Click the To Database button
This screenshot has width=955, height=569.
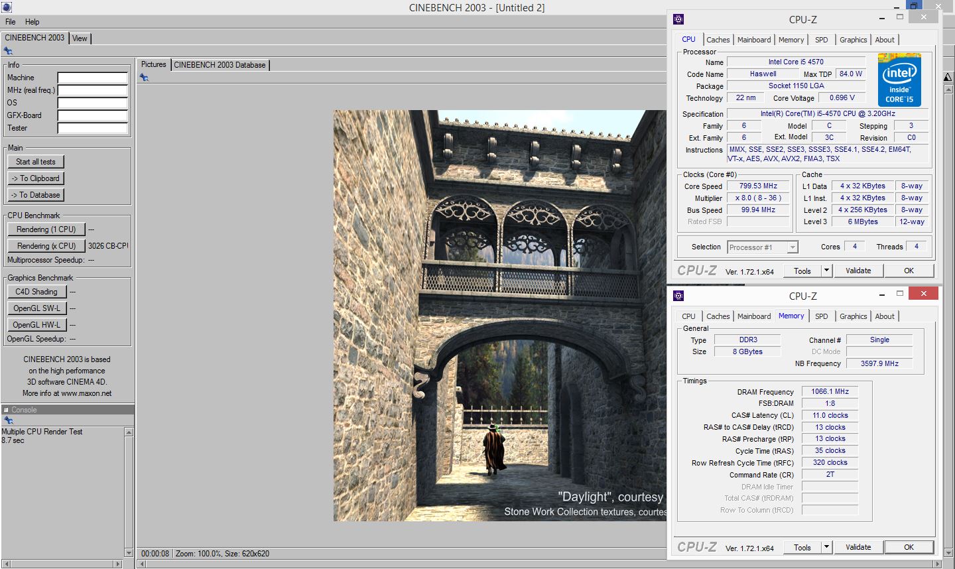click(x=36, y=195)
